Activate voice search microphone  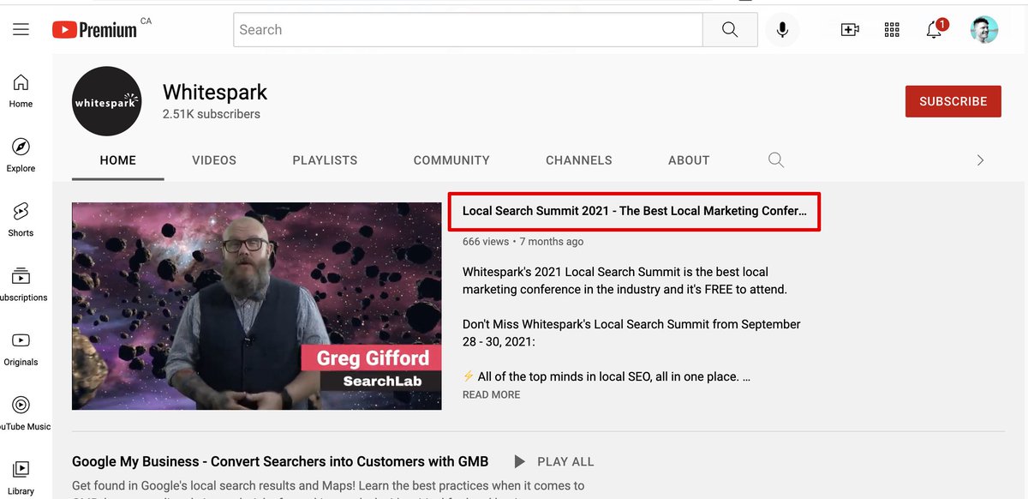(782, 30)
